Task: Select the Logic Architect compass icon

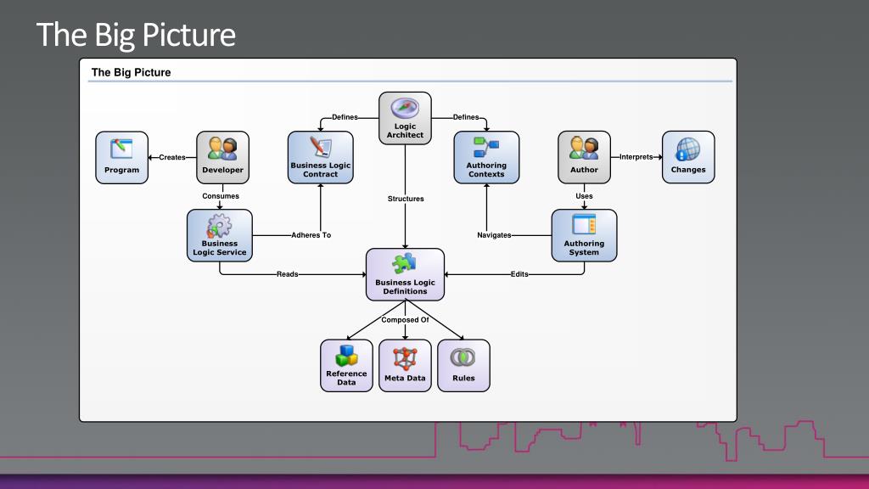Action: tap(405, 108)
